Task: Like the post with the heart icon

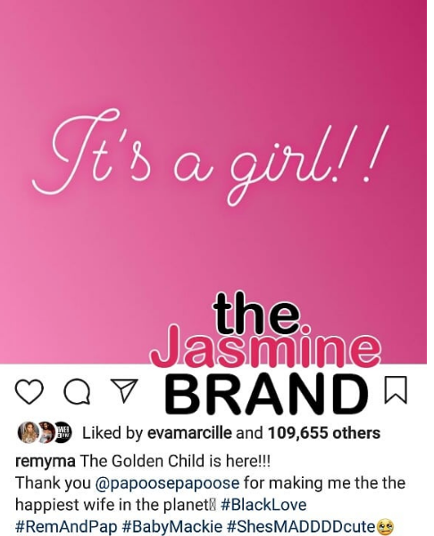Action: [x=29, y=391]
